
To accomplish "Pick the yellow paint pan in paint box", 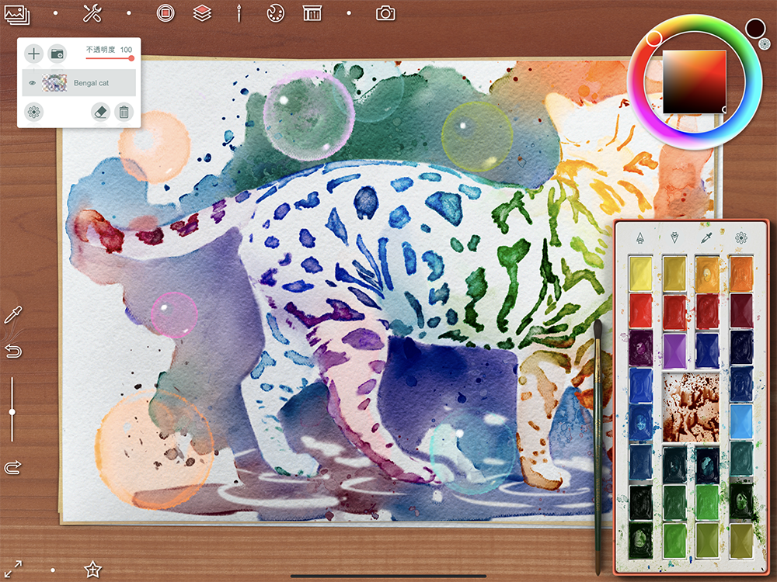I will [641, 272].
